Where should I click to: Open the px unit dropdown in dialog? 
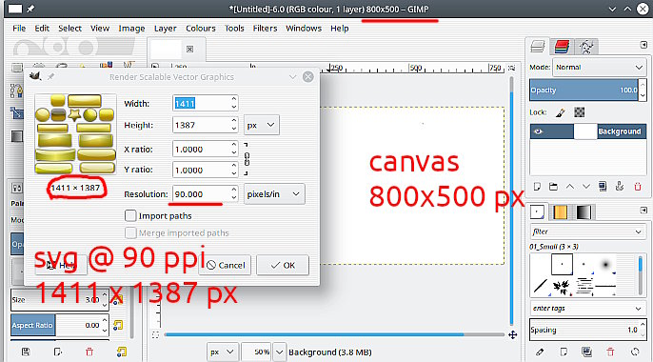coord(261,125)
